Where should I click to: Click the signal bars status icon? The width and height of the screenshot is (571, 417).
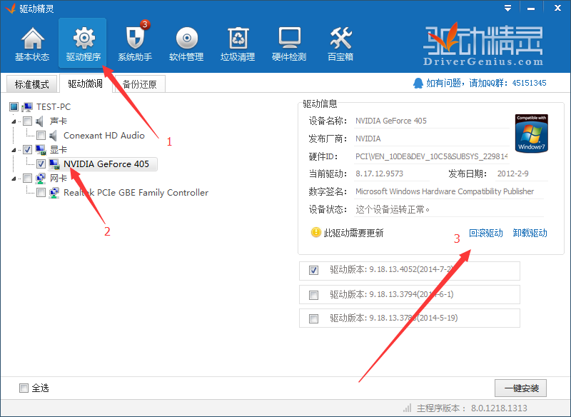pyautogui.click(x=407, y=408)
